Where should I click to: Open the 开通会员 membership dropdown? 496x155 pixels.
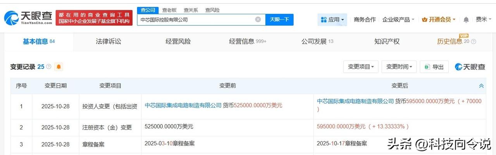pyautogui.click(x=439, y=19)
